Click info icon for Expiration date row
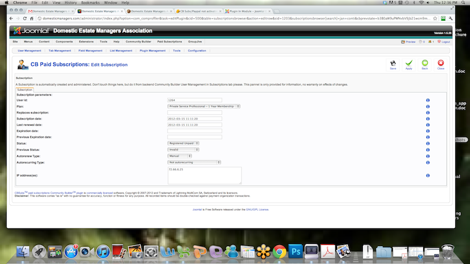 pyautogui.click(x=428, y=131)
